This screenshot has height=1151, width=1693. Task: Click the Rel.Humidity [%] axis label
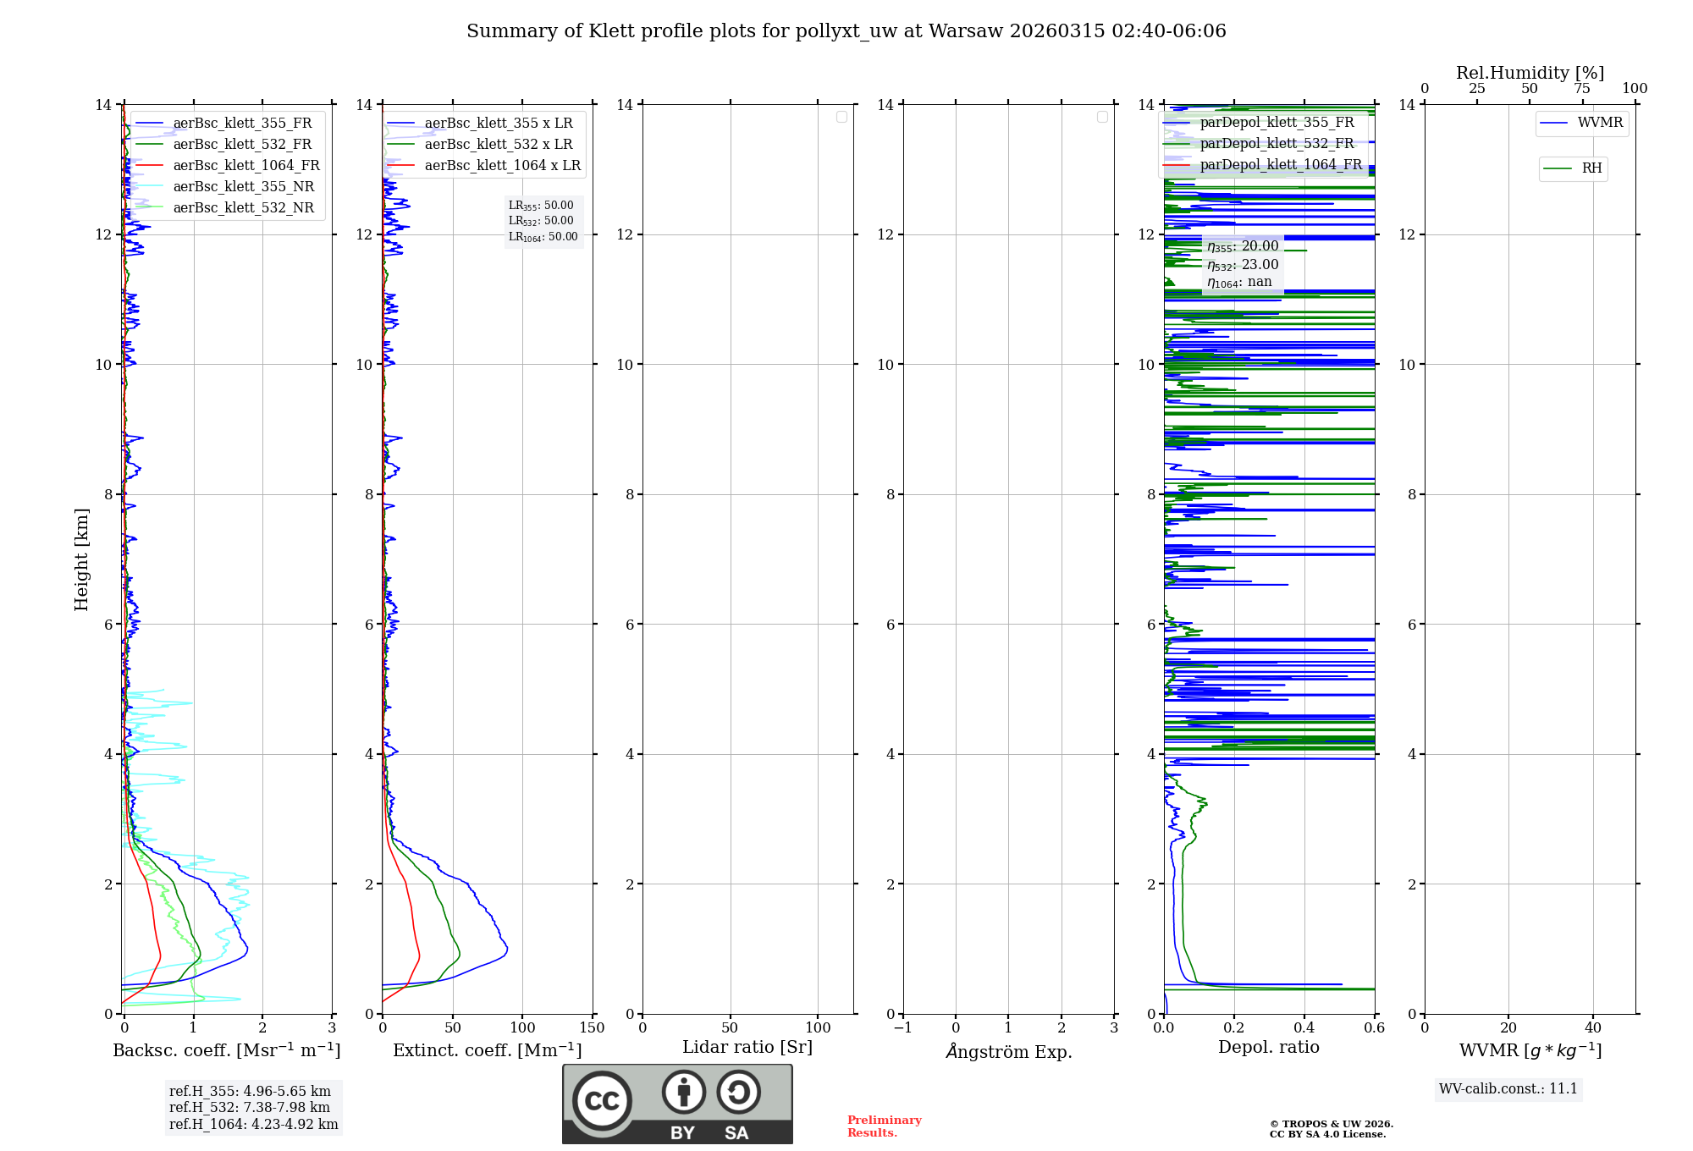[x=1530, y=73]
